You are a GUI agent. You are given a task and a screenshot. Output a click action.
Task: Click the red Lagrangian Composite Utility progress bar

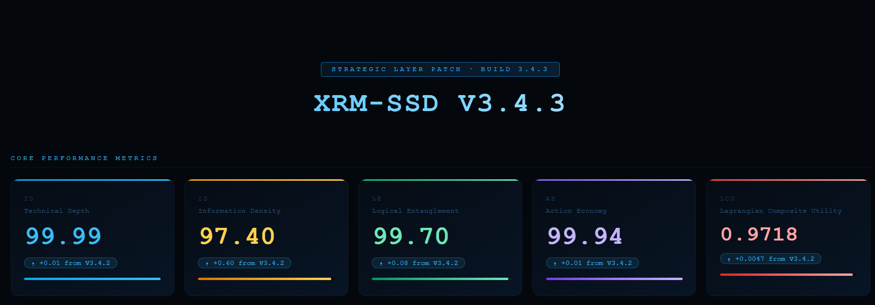coord(786,274)
